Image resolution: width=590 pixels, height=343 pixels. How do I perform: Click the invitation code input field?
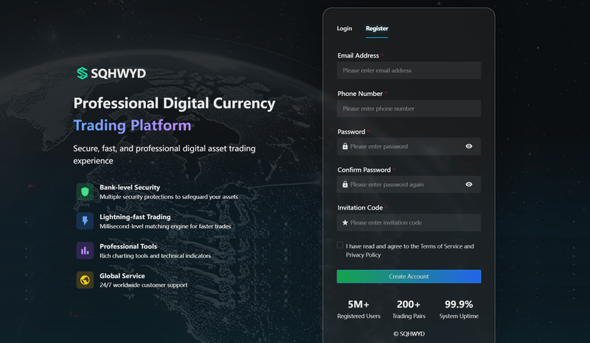409,223
